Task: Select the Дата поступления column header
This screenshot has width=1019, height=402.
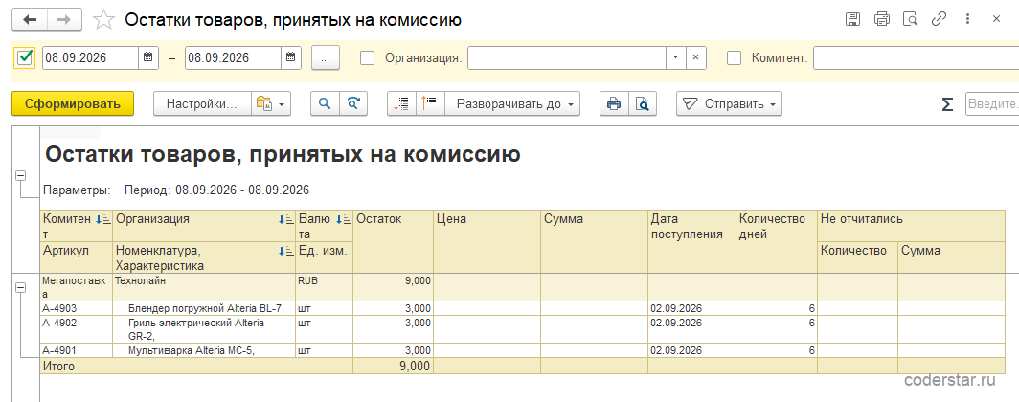Action: point(691,241)
